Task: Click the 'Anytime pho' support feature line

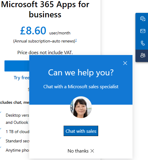Action: point(17,150)
